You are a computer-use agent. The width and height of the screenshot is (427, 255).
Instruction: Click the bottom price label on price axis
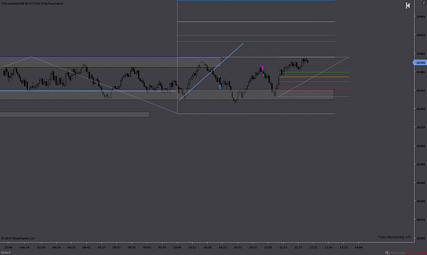(x=420, y=238)
